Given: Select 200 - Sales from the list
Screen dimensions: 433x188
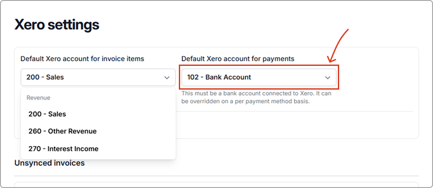Looking at the screenshot, I should coord(47,114).
